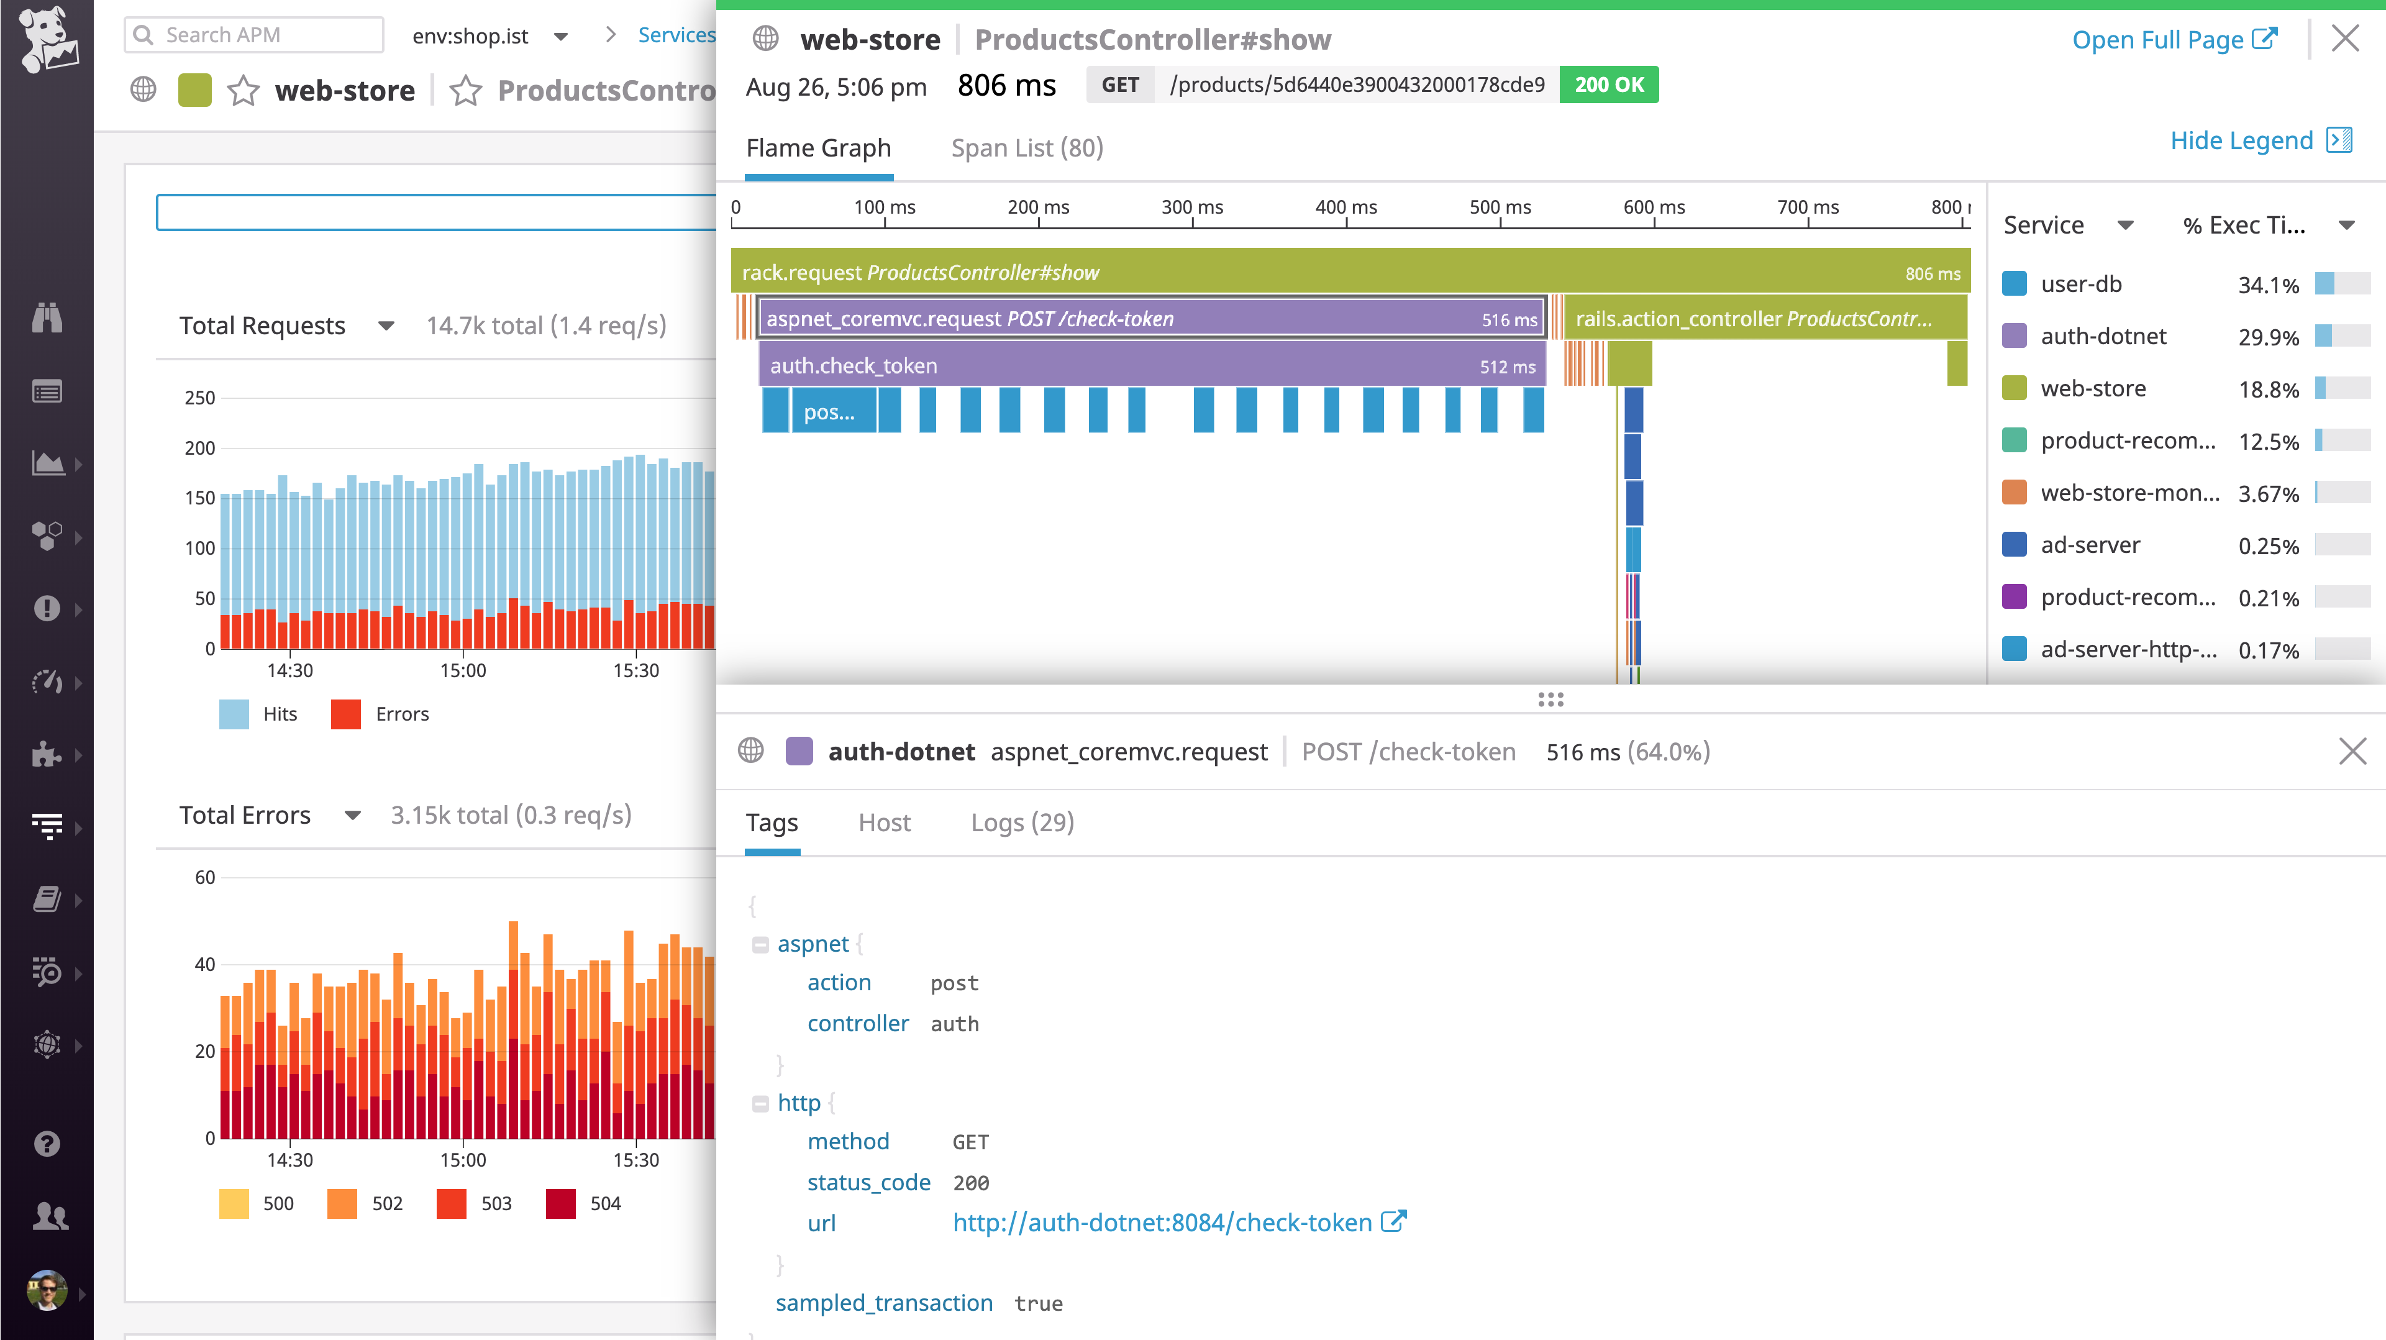Open the Notebooks icon in the sidebar

(48, 898)
